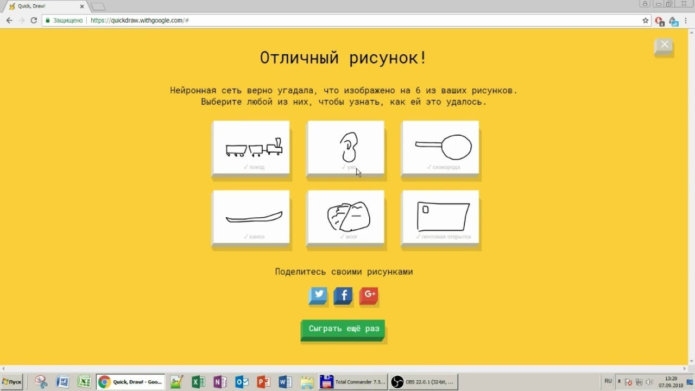Share drawings on Facebook
The width and height of the screenshot is (695, 391).
coord(343,295)
